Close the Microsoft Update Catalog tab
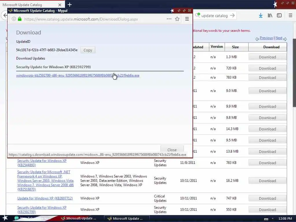This screenshot has height=222, width=296. pos(60,5)
